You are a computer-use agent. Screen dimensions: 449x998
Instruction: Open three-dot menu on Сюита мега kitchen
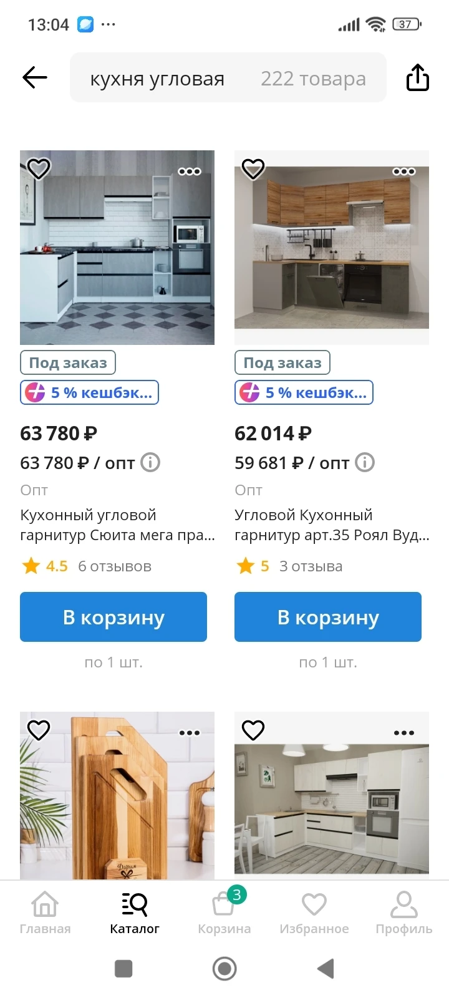tap(190, 172)
